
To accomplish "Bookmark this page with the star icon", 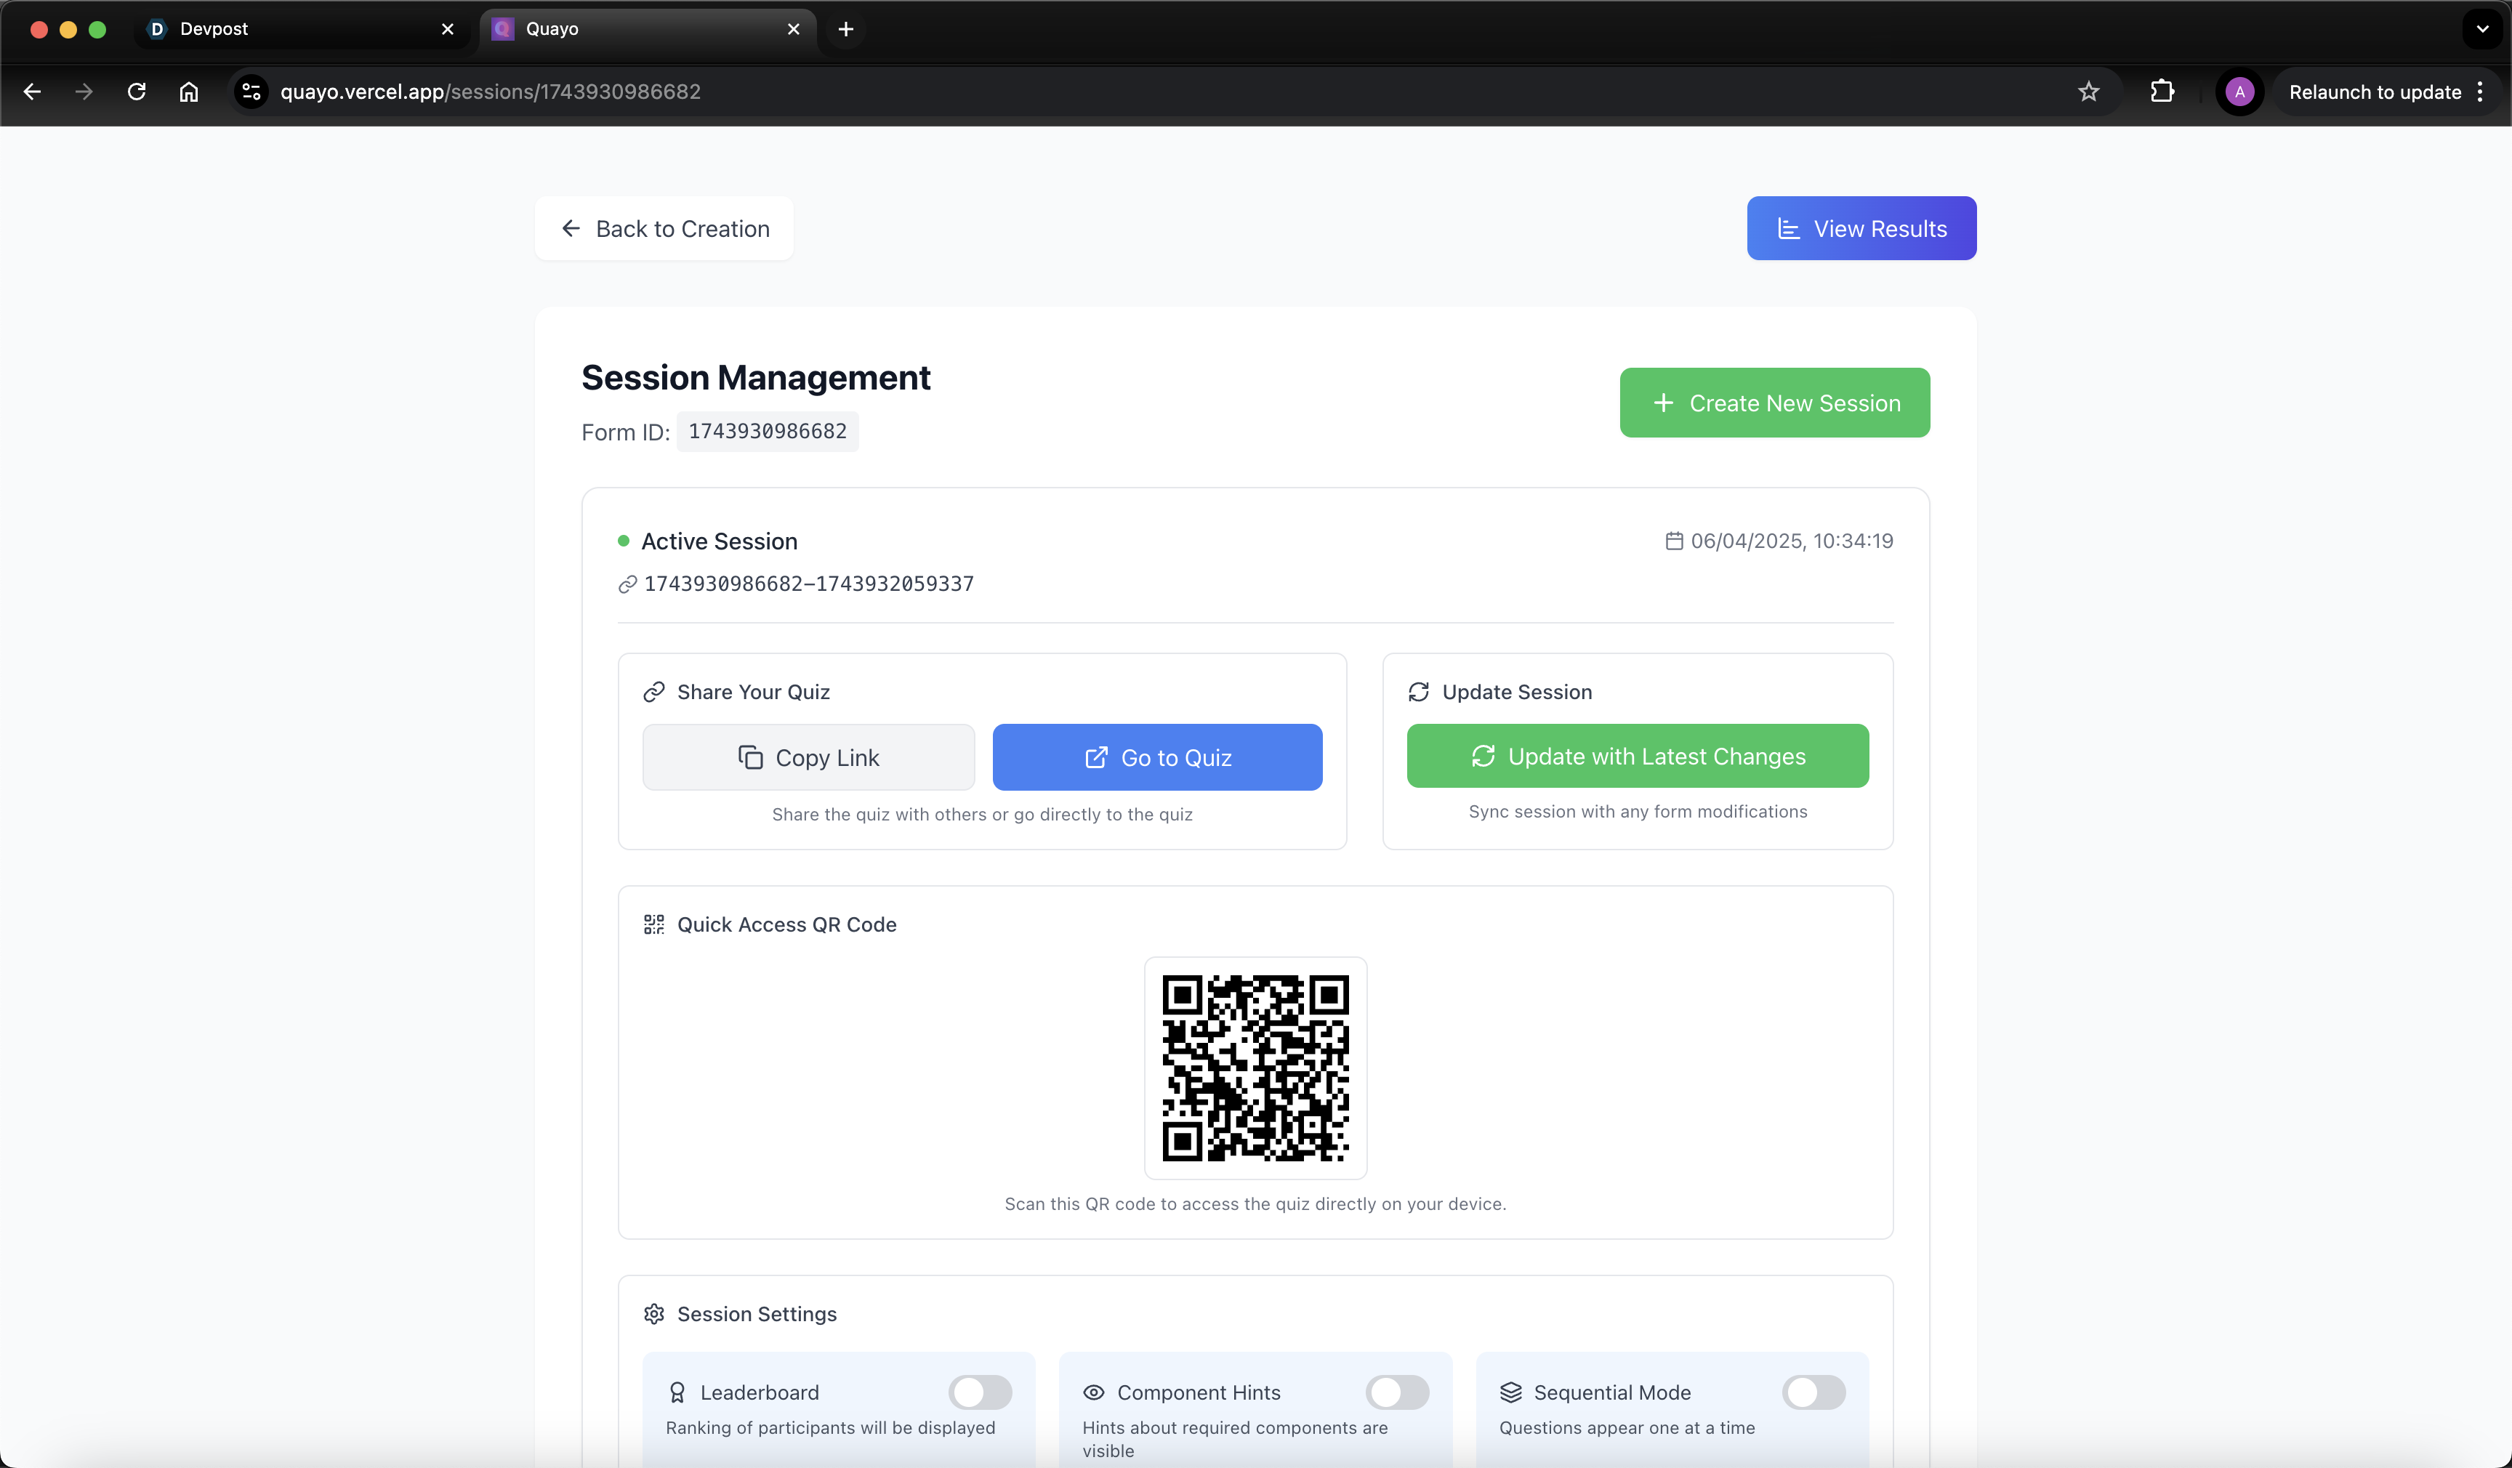I will point(2088,92).
